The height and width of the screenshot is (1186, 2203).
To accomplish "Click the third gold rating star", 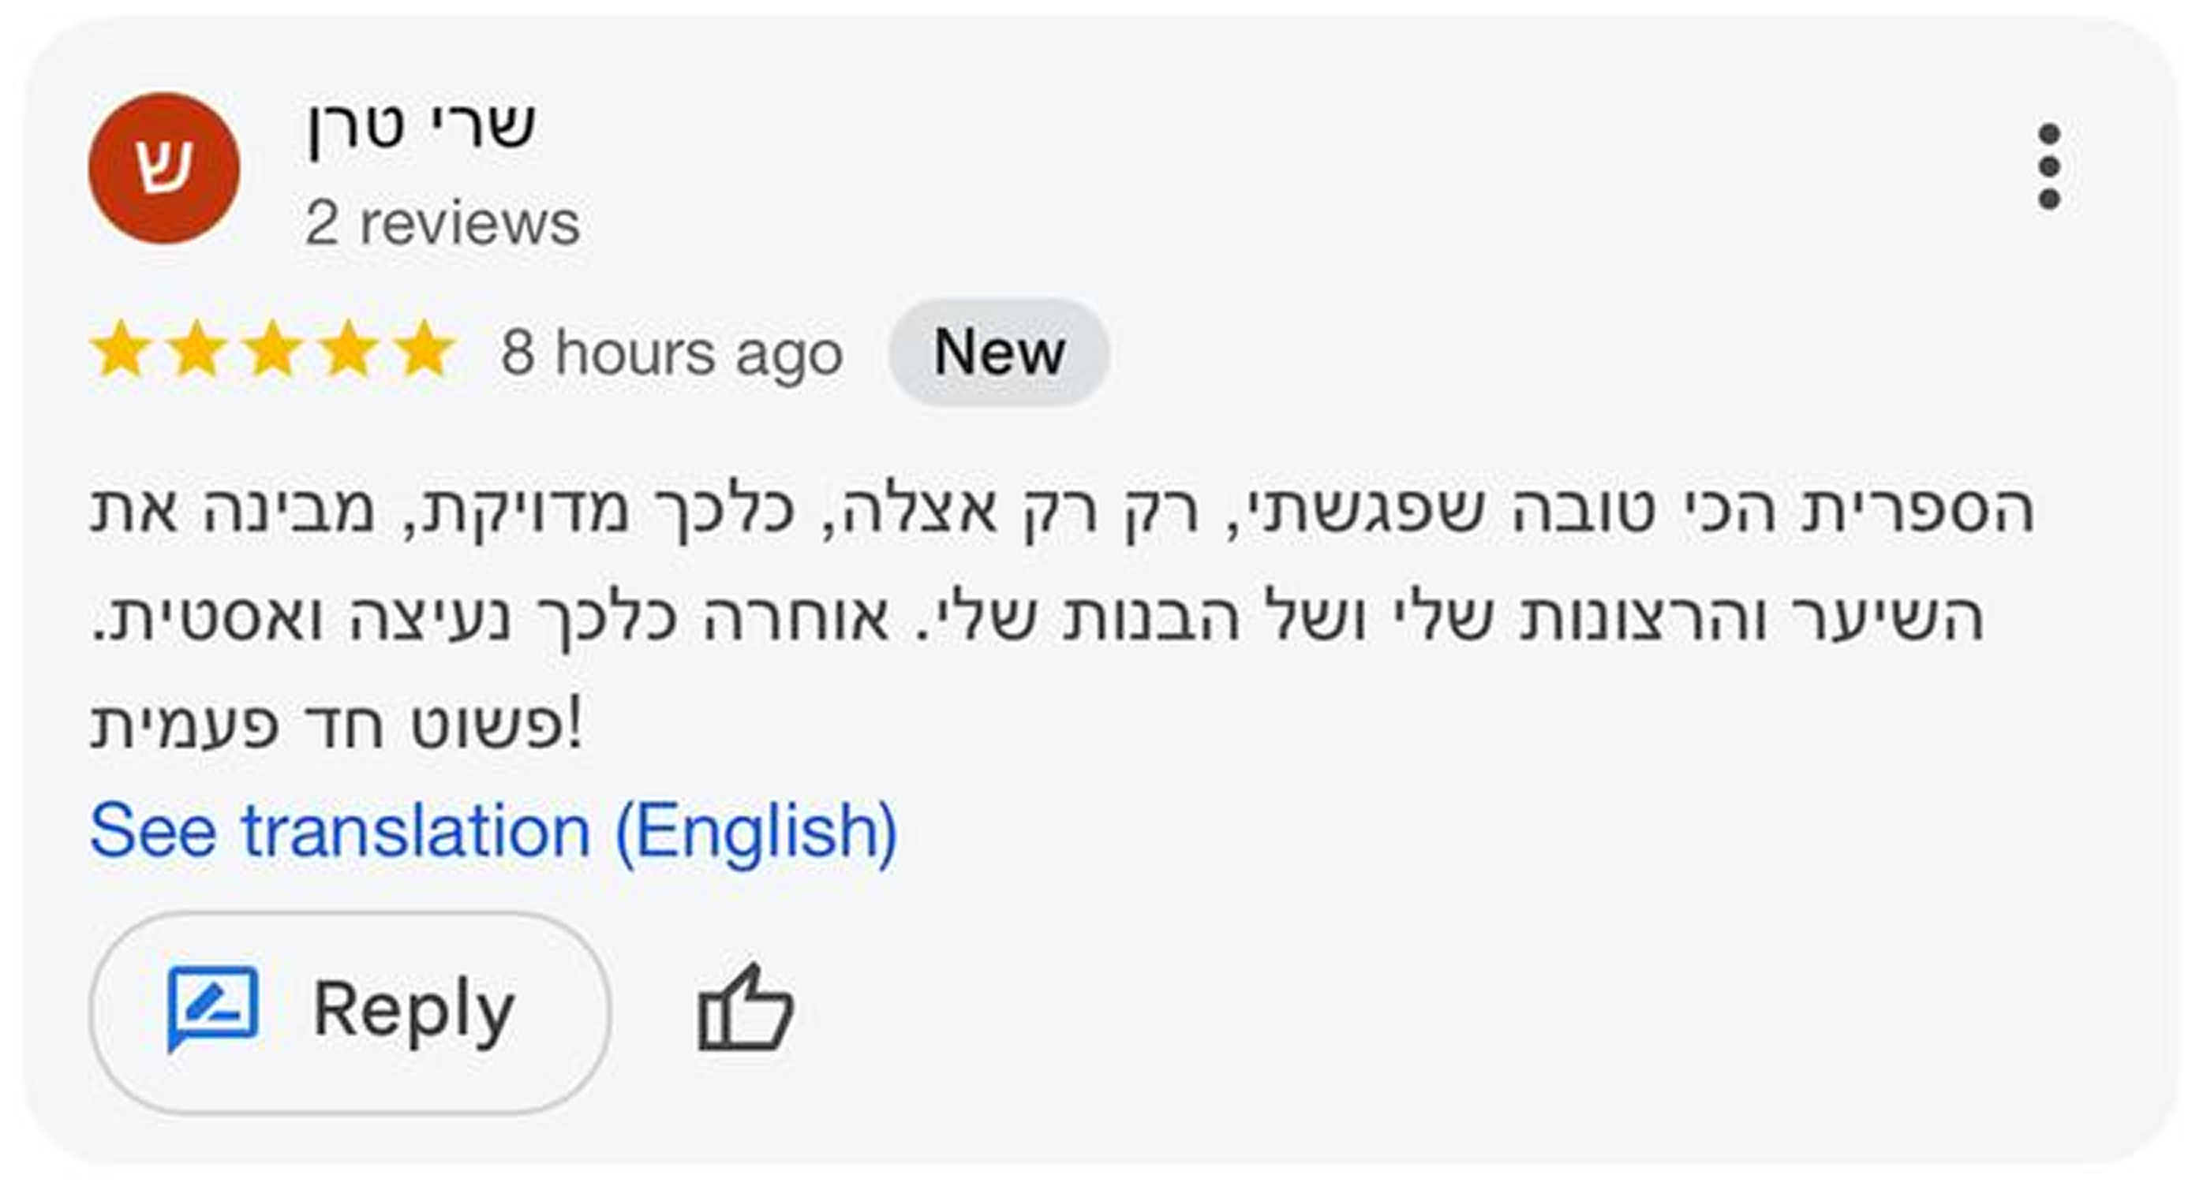I will (x=274, y=350).
